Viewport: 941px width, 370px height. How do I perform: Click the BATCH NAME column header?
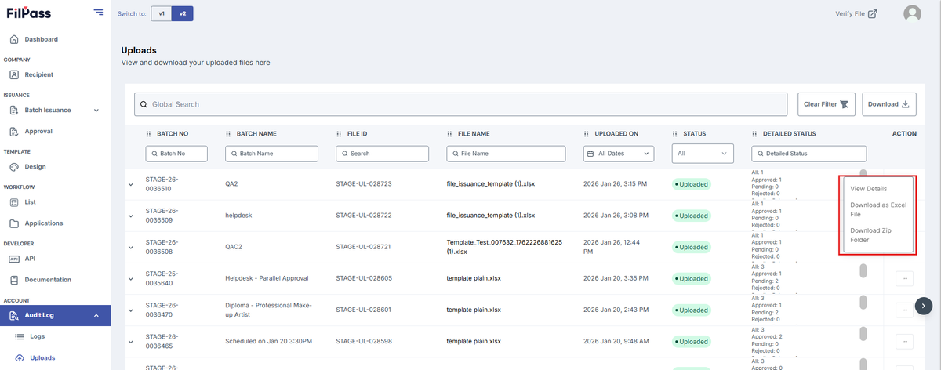click(x=256, y=134)
